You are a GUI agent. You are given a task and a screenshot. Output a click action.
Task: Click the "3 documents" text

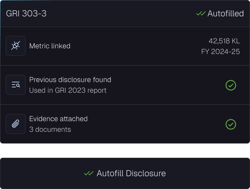click(x=50, y=129)
